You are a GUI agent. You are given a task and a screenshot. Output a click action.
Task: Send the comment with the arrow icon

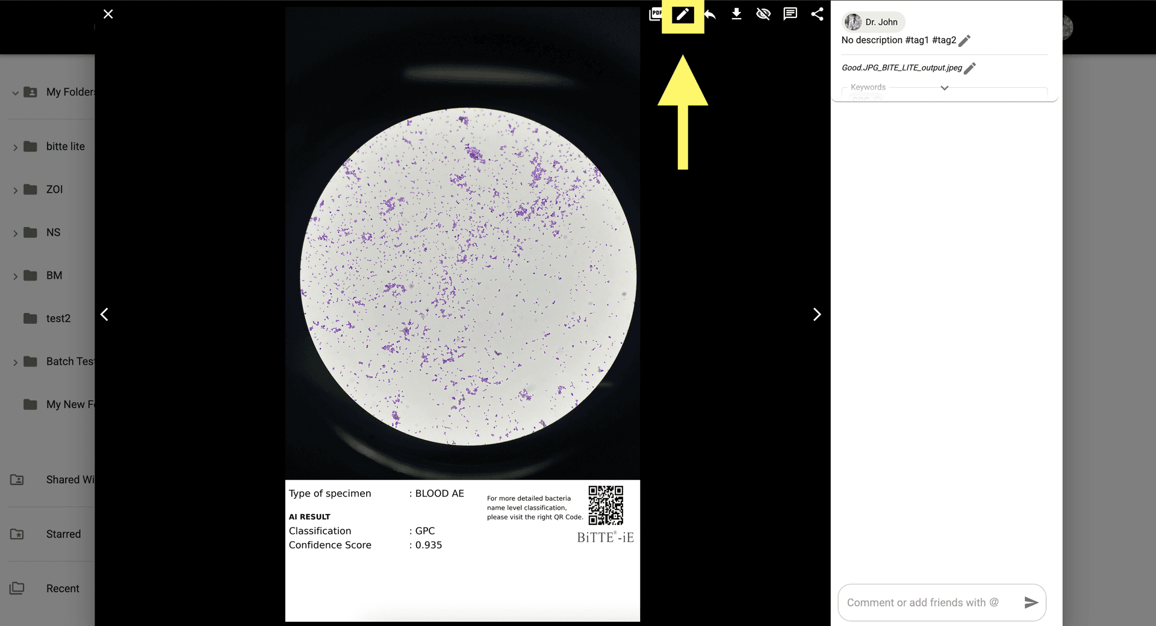click(x=1031, y=603)
